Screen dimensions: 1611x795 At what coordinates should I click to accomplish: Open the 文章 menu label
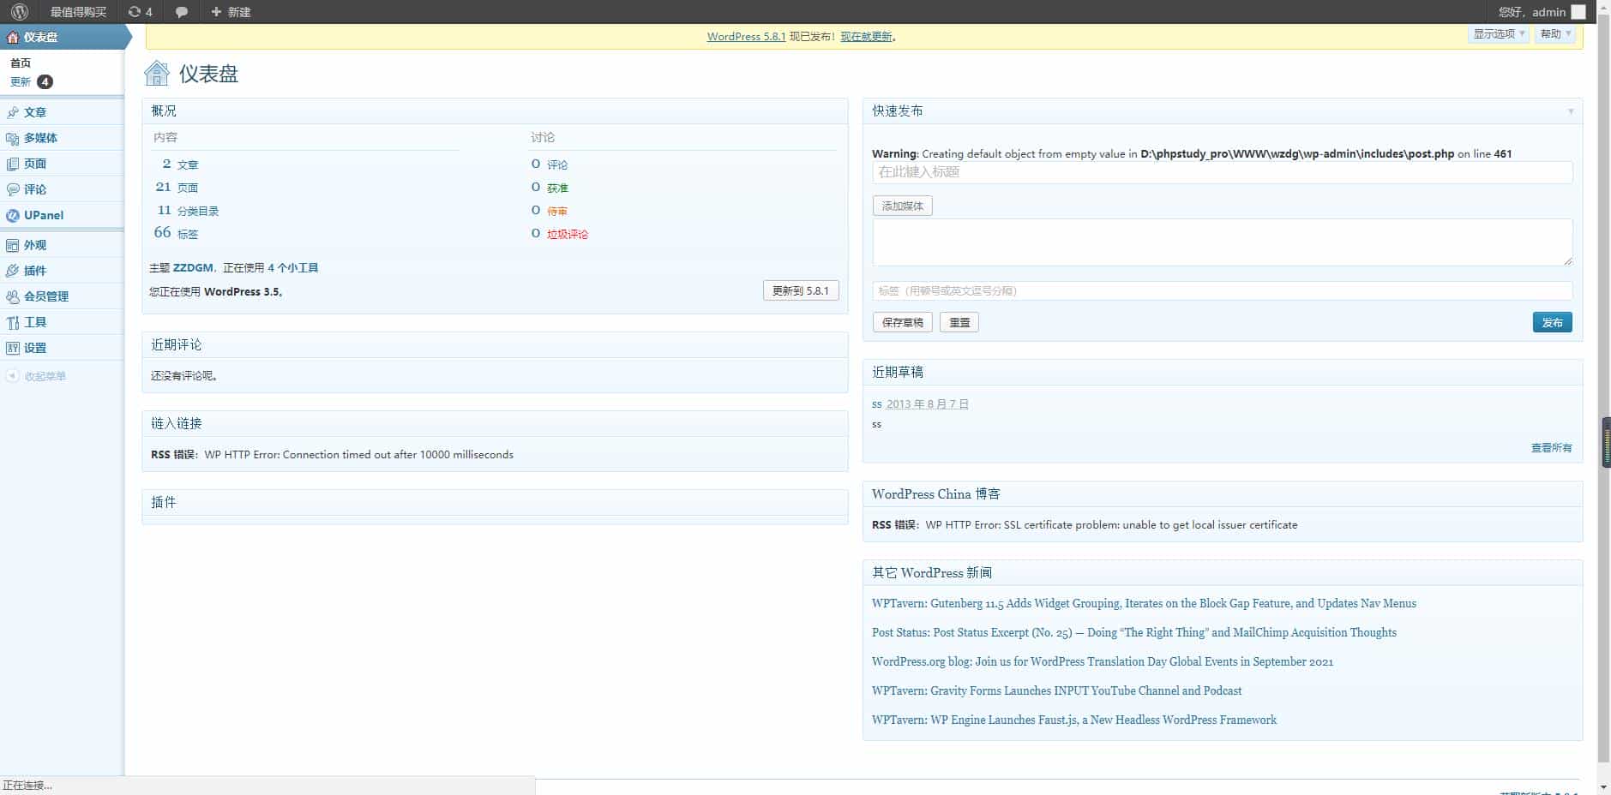[x=35, y=112]
